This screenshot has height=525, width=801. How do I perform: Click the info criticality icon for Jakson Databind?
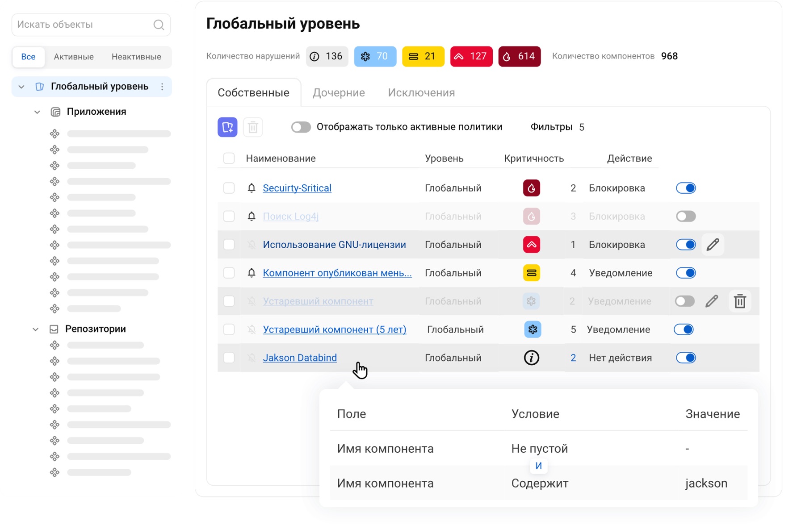(x=531, y=358)
